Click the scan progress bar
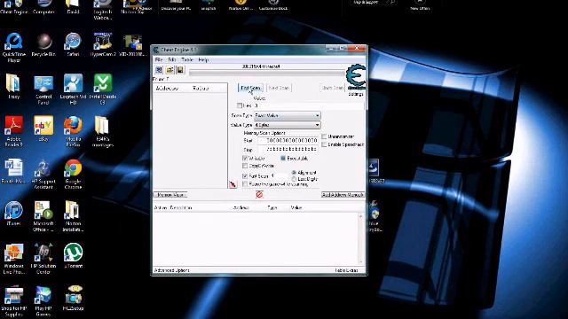This screenshot has width=568, height=319. pos(267,73)
